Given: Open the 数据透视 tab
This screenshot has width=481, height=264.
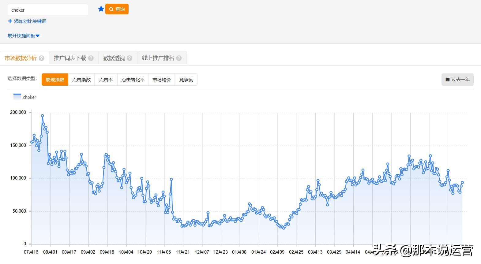Looking at the screenshot, I should click(x=114, y=58).
